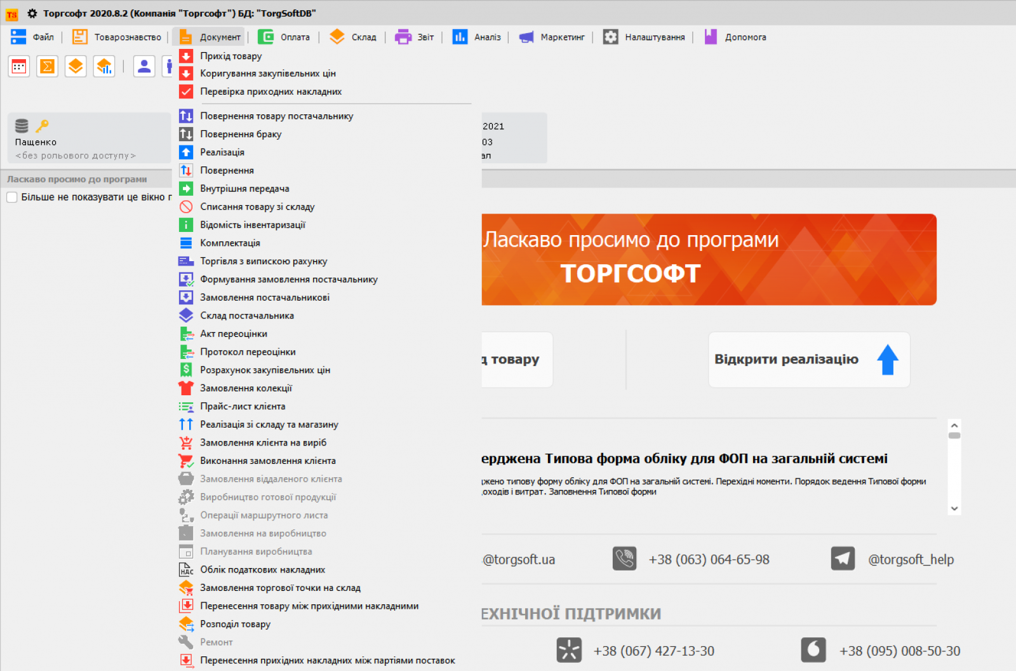The width and height of the screenshot is (1016, 671).
Task: Select 'Прихід товару' from the Документ menu
Action: (231, 56)
